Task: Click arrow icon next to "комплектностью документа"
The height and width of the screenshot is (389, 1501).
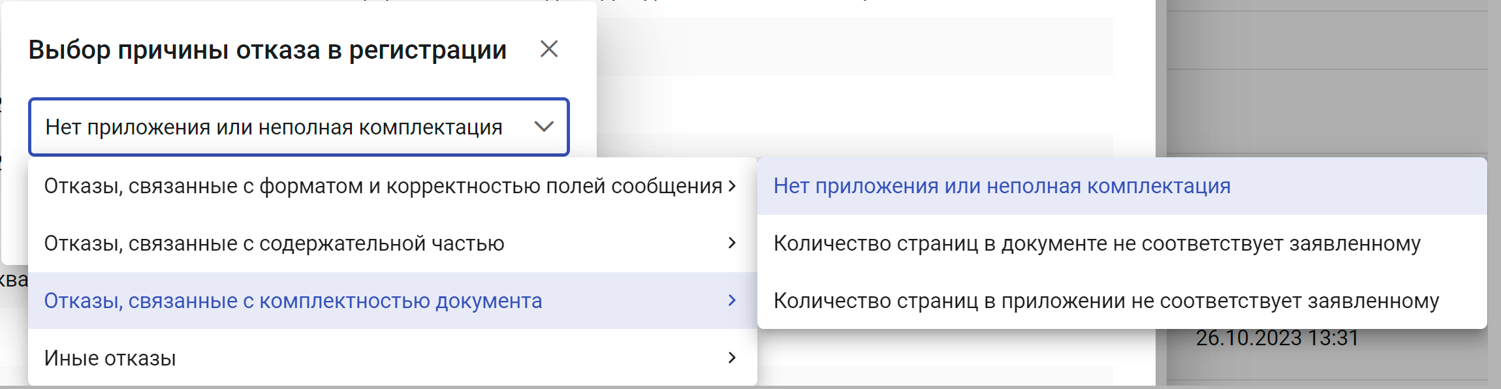Action: pyautogui.click(x=732, y=300)
